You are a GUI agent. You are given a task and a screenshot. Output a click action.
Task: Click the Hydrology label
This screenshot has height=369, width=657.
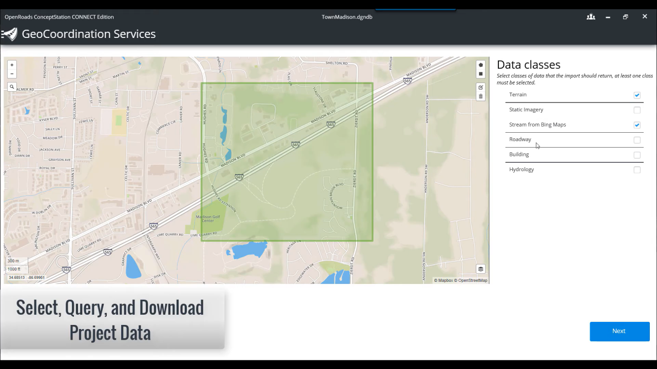(521, 170)
